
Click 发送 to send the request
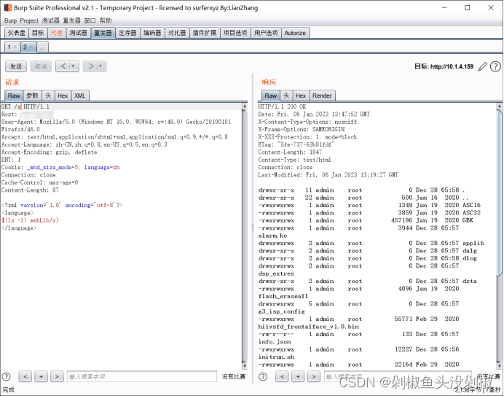tap(16, 66)
